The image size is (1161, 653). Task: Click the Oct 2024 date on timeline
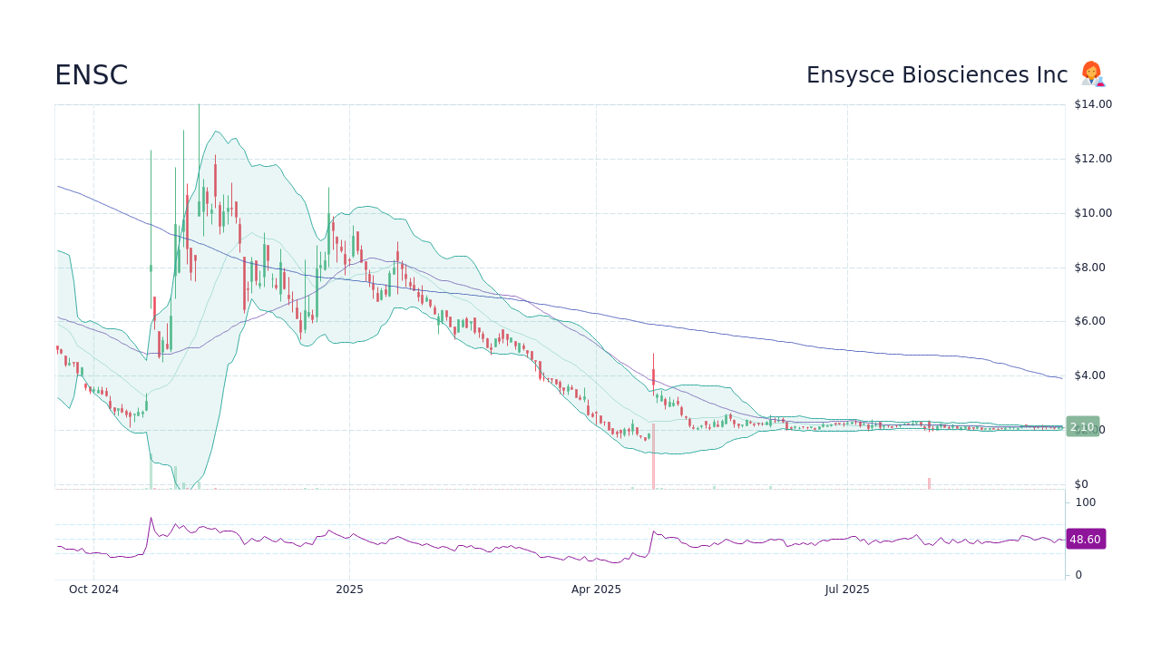pos(93,589)
